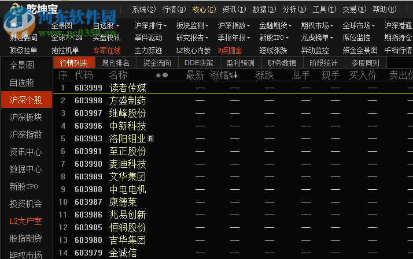Select 数据中心 in the left sidebar
Image resolution: width=413 pixels, height=259 pixels.
coord(27,169)
